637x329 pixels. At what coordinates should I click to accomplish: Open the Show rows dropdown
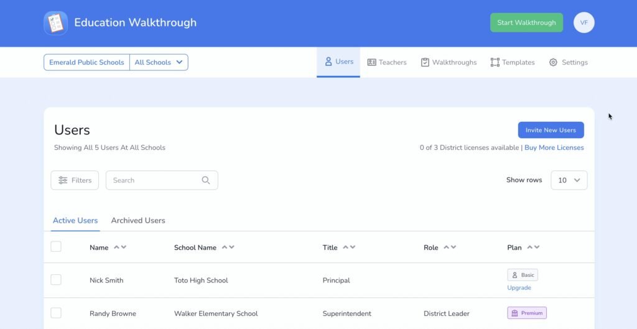(x=569, y=180)
